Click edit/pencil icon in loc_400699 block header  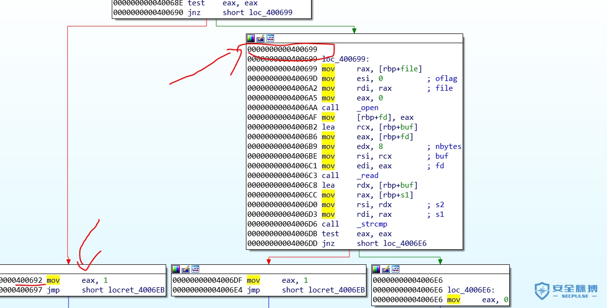click(x=260, y=38)
